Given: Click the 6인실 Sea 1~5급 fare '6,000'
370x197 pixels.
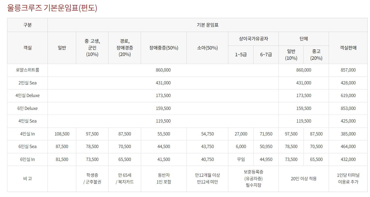Looking at the screenshot, I should 241,147.
